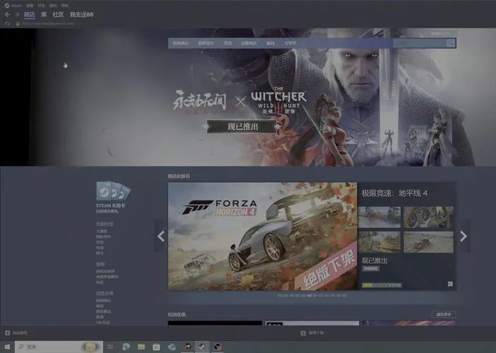Screen dimensions: 496x353
Task: Open the Mail app from the taskbar
Action: point(172,347)
